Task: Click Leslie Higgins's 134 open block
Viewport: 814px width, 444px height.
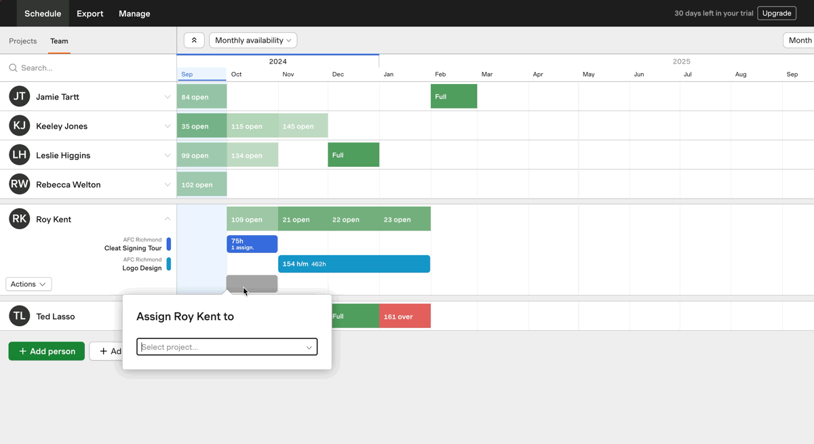Action: tap(252, 155)
